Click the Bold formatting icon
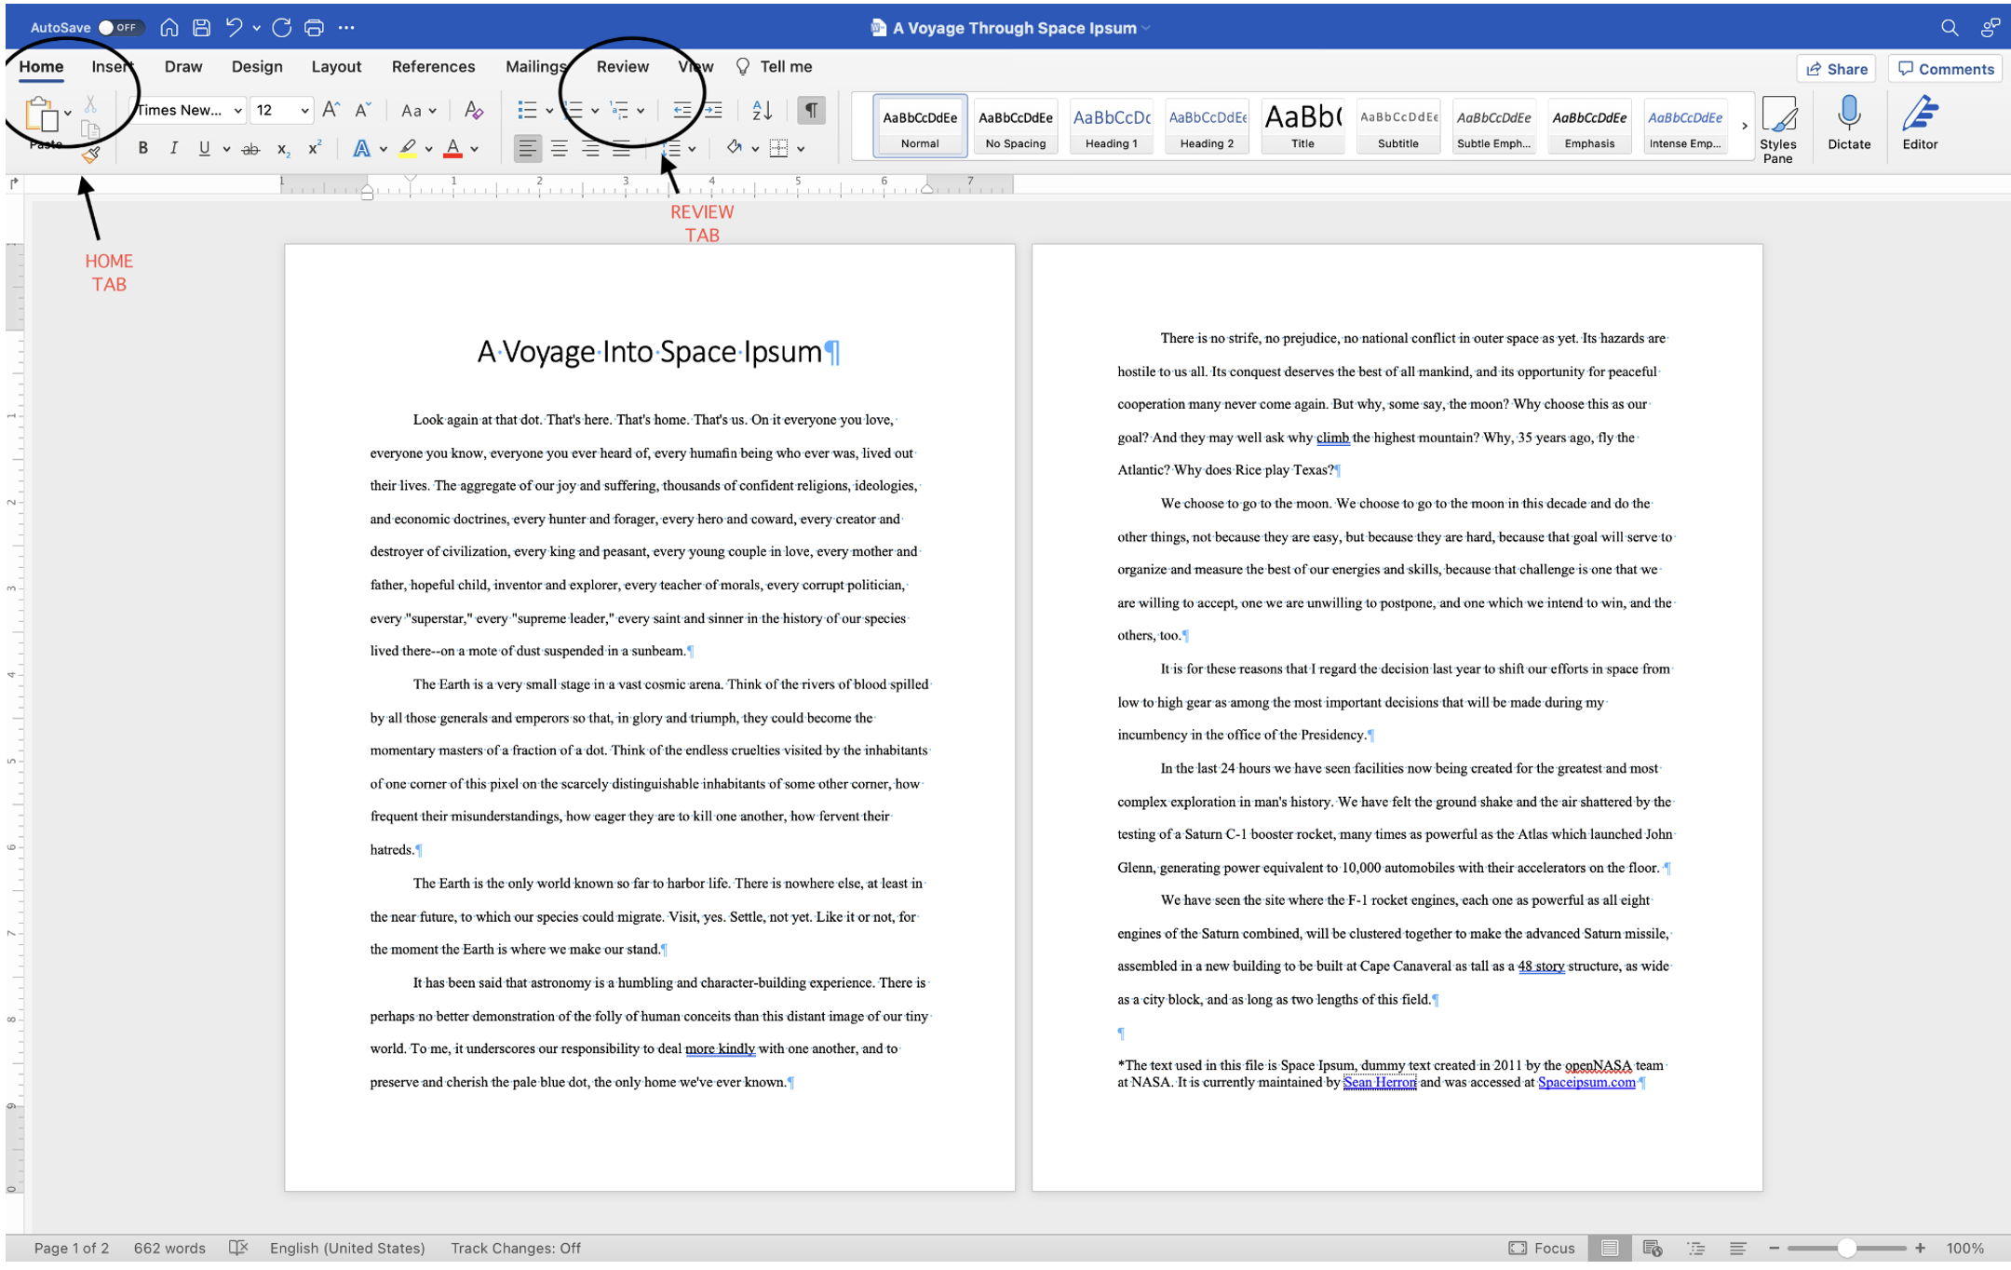This screenshot has width=2011, height=1270. 142,148
